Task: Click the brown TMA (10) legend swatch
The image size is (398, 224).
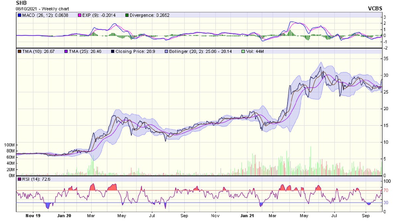Action: 19,51
